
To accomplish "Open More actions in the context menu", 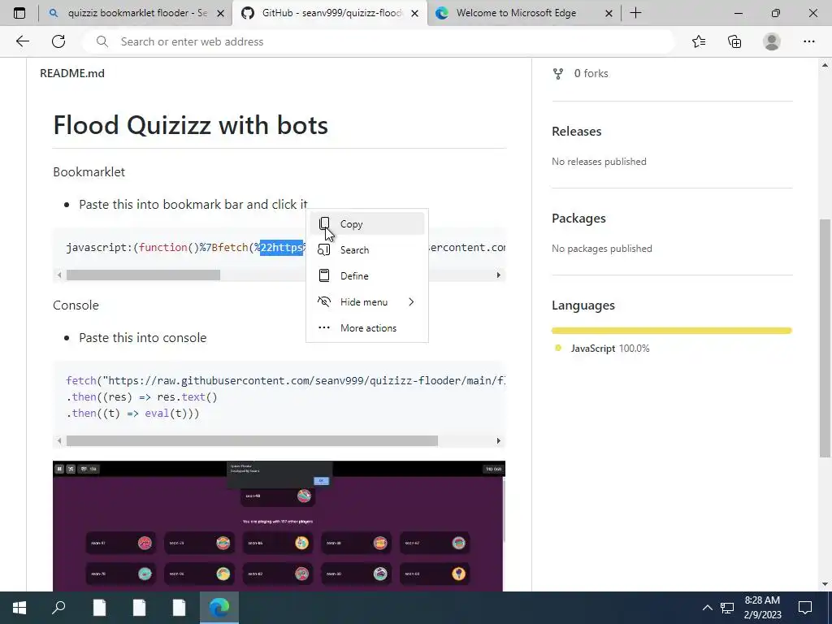I will point(367,328).
